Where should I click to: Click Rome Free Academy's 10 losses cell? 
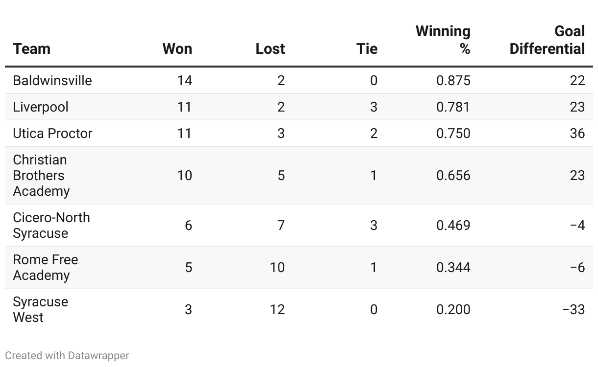277,267
